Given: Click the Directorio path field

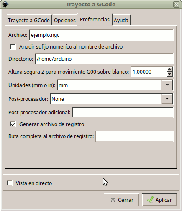Looking at the screenshot, I should pyautogui.click(x=104, y=59).
